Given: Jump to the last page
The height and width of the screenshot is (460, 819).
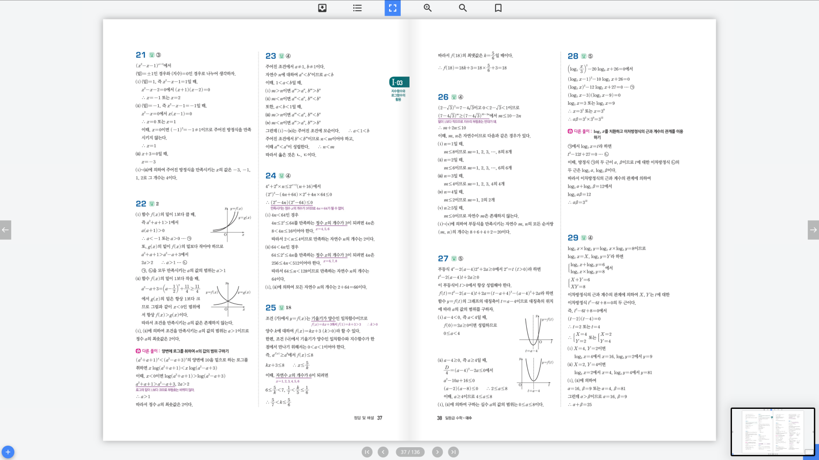Looking at the screenshot, I should point(454,452).
